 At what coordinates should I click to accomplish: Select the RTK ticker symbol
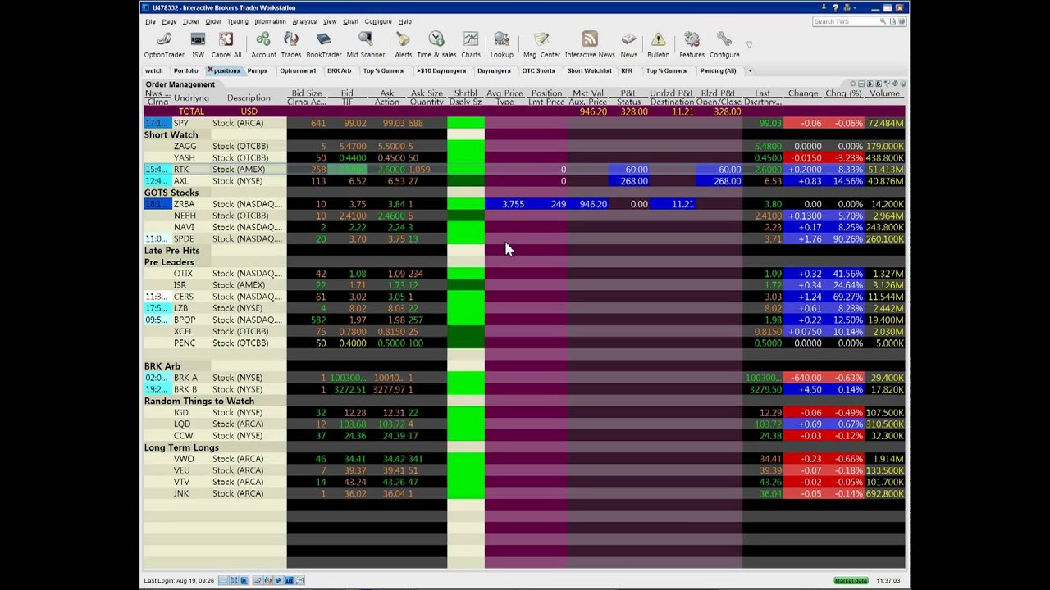coord(181,170)
